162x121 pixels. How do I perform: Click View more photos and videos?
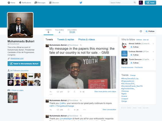pos(105,92)
